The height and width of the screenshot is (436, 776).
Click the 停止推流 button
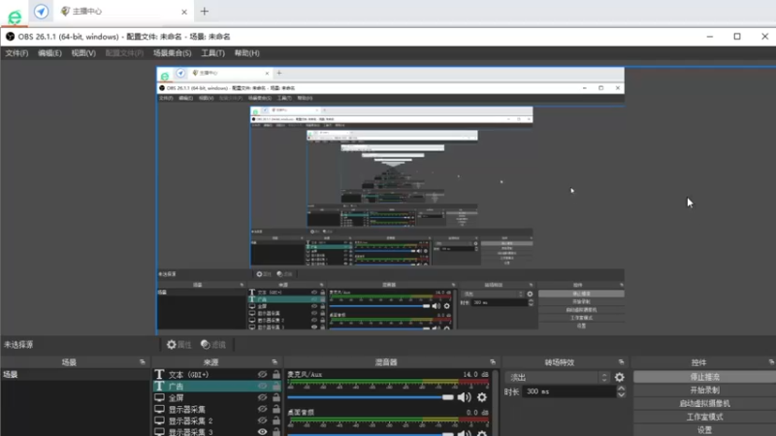[x=705, y=377]
